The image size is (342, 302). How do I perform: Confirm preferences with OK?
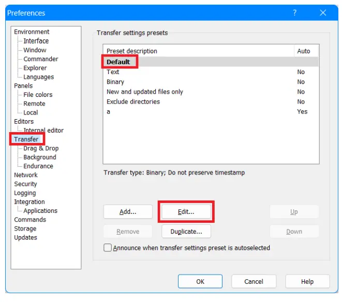(200, 281)
